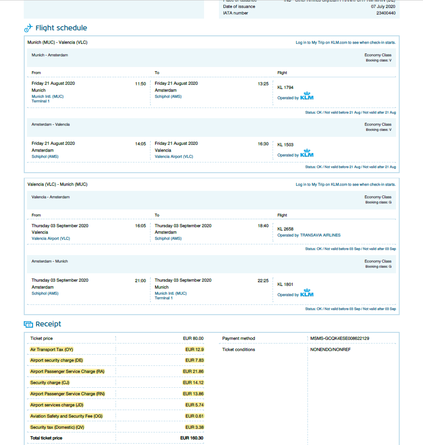423x445 pixels.
Task: Select the 'Air Transport Tax (OY)' row label
Action: point(52,350)
